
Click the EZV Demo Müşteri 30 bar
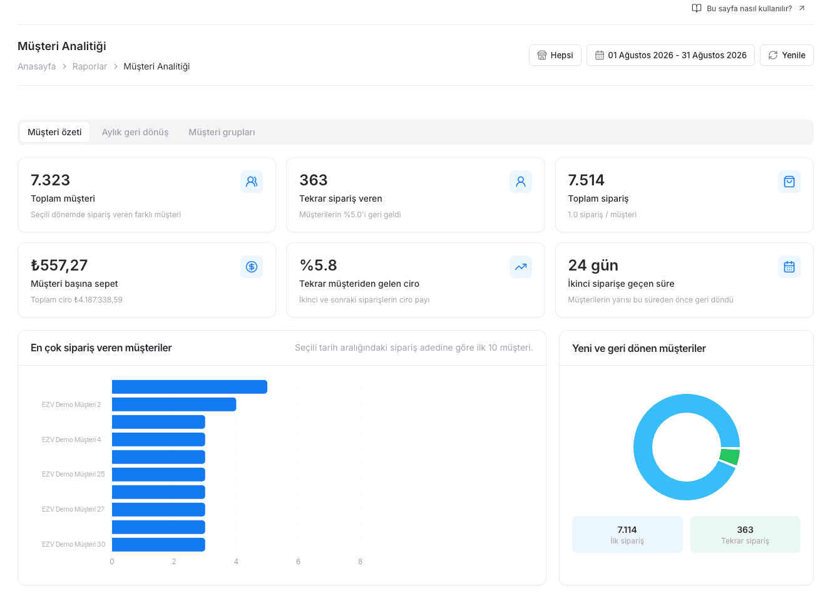(158, 545)
